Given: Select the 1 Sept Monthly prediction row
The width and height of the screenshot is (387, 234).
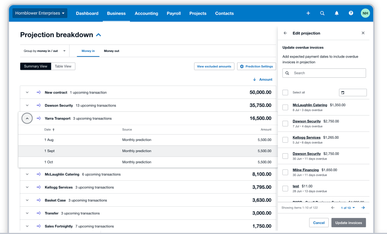Looking at the screenshot, I should pyautogui.click(x=147, y=151).
